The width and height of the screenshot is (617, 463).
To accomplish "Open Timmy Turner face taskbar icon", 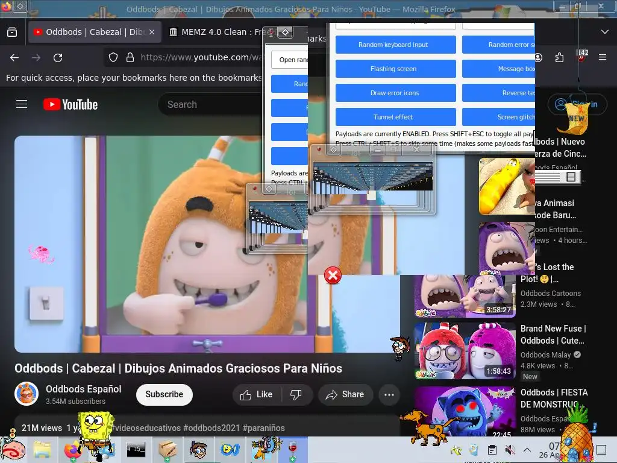I will (x=199, y=450).
